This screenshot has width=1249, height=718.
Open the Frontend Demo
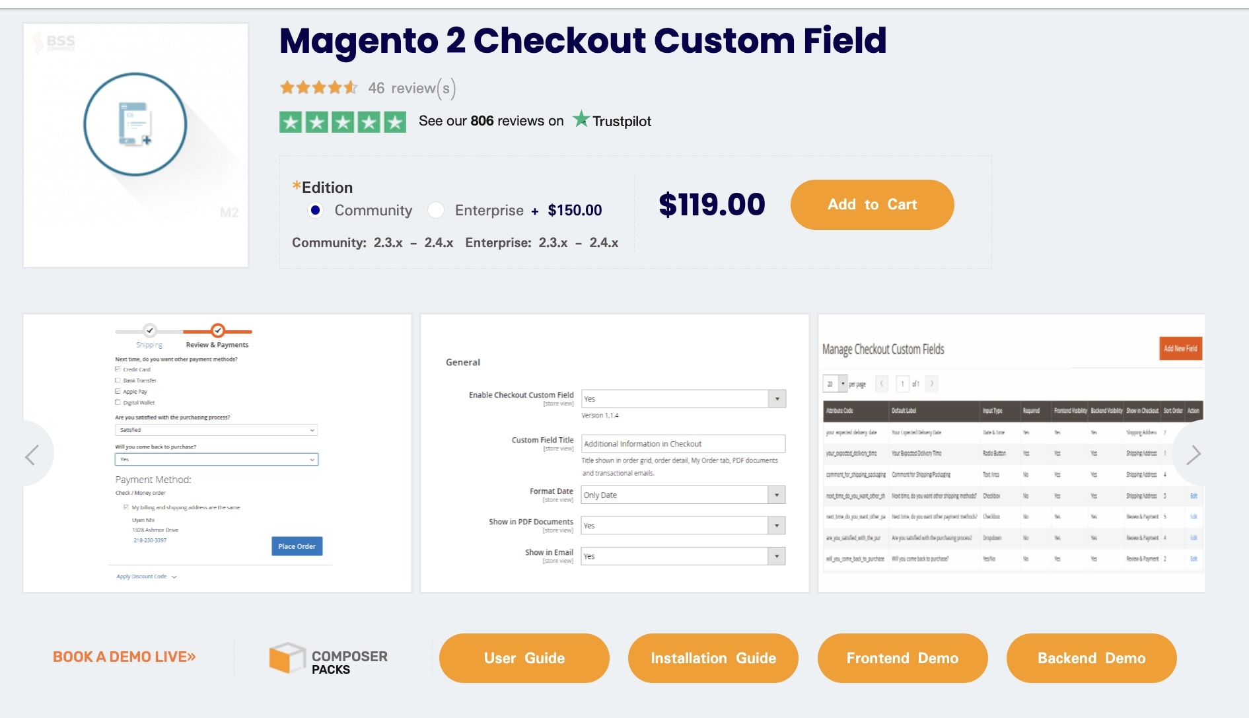click(x=902, y=658)
